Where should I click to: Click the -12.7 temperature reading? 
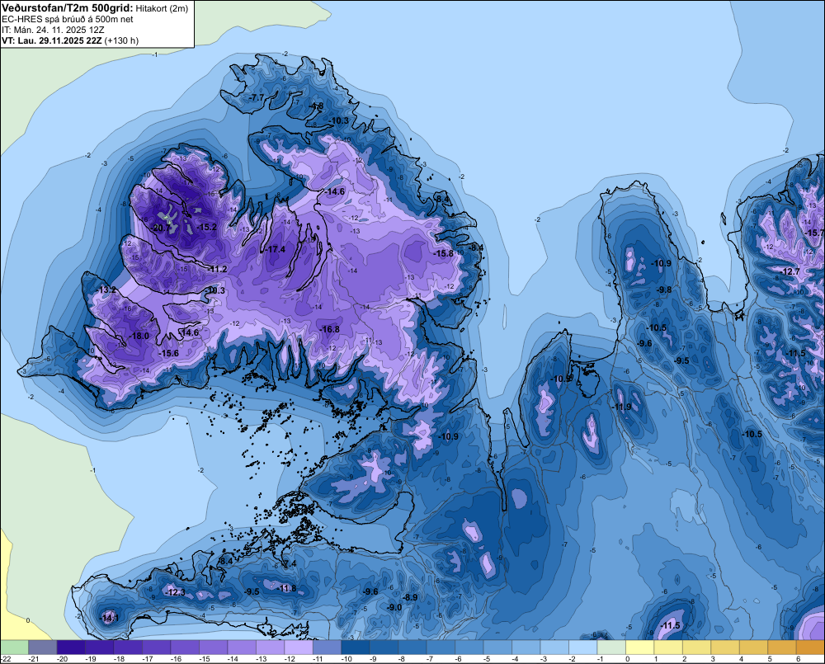tap(790, 272)
